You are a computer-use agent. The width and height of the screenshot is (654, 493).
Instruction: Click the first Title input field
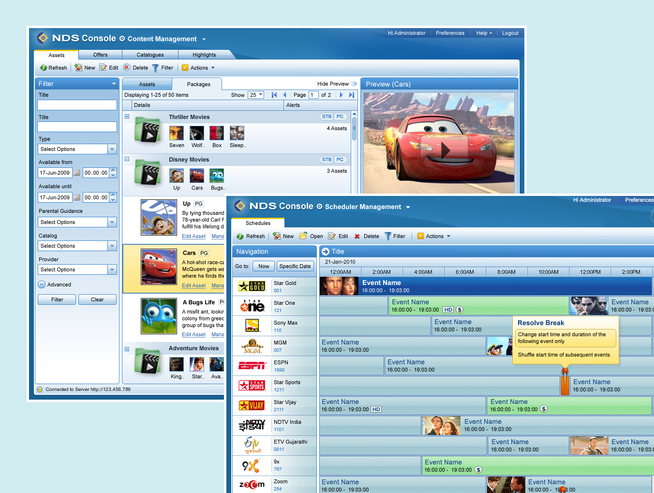[x=77, y=105]
